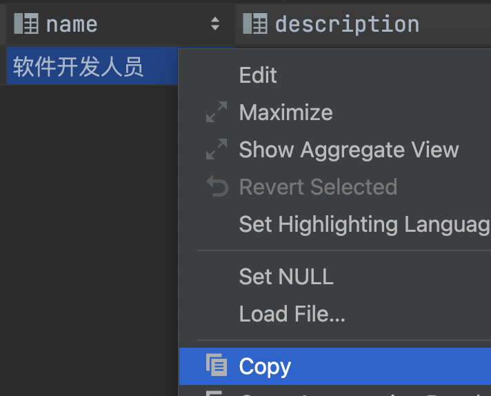The height and width of the screenshot is (396, 491).
Task: Toggle the sort arrows on the name column
Action: point(215,24)
